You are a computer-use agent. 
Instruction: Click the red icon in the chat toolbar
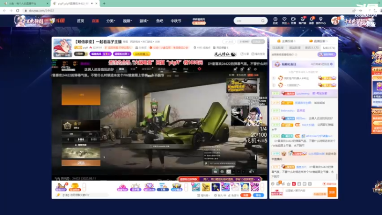point(294,184)
